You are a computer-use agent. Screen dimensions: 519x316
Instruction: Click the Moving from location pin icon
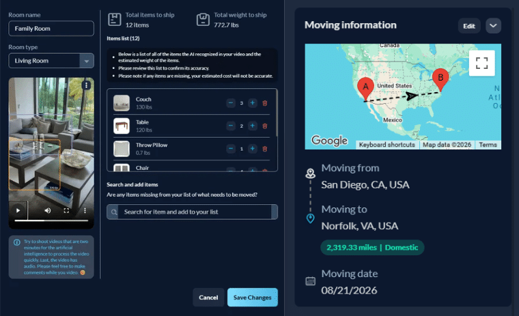[x=310, y=173]
